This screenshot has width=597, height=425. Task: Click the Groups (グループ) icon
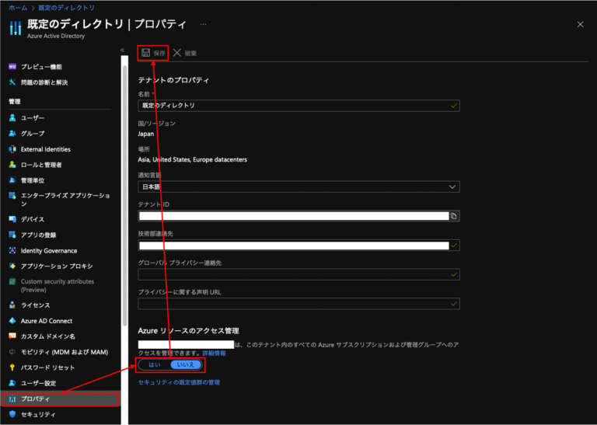[12, 133]
